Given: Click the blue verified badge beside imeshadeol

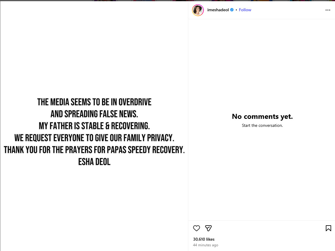Looking at the screenshot, I should click(232, 10).
